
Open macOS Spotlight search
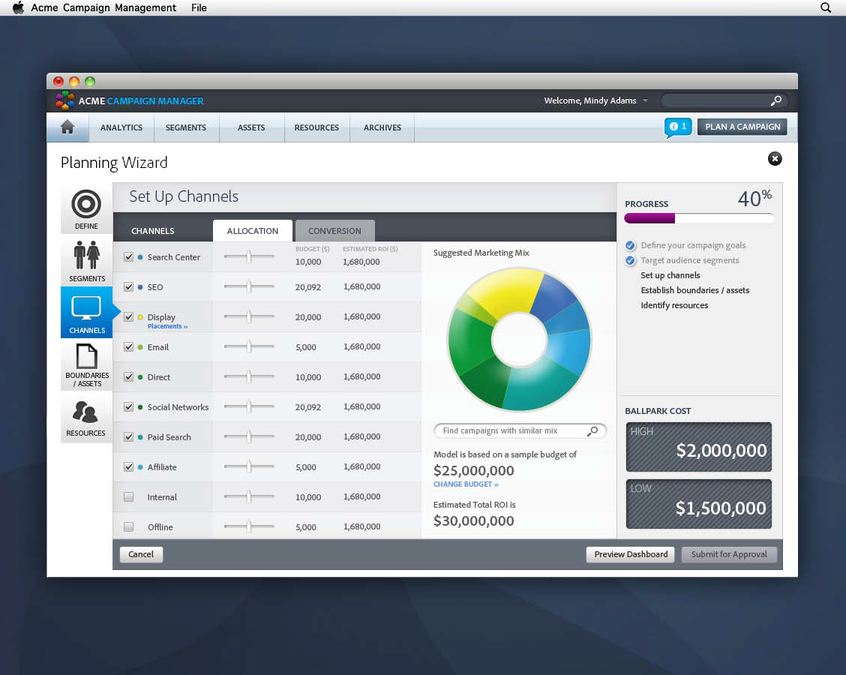[826, 7]
